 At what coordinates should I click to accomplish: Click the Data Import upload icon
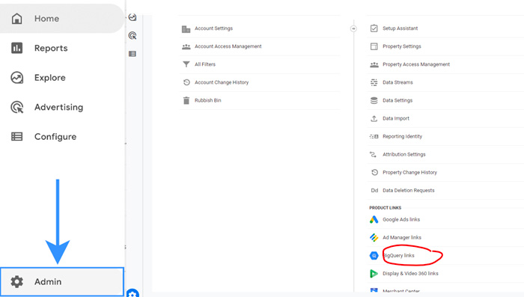point(374,118)
